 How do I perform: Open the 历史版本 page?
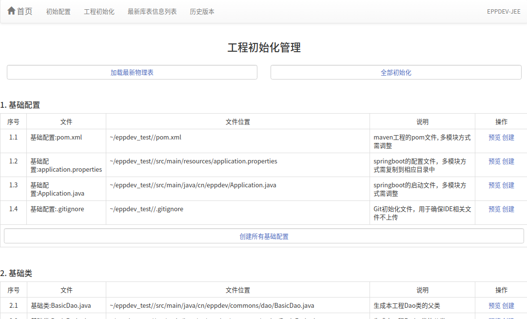202,12
